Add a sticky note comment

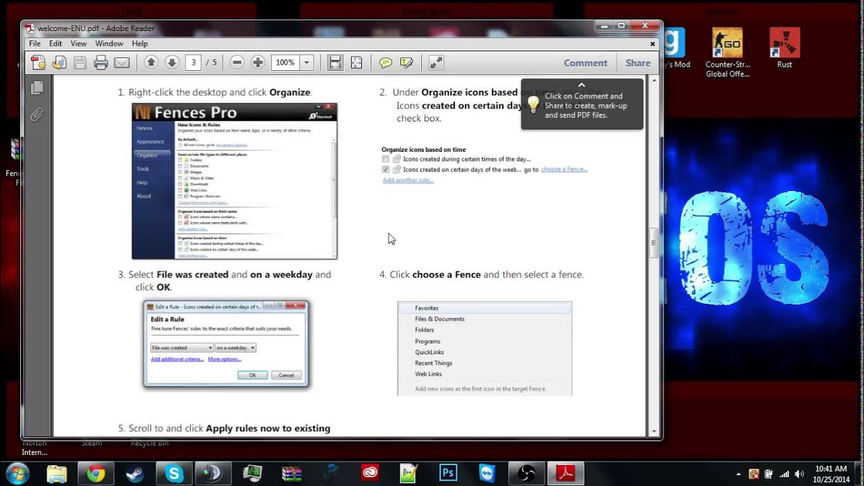[385, 63]
